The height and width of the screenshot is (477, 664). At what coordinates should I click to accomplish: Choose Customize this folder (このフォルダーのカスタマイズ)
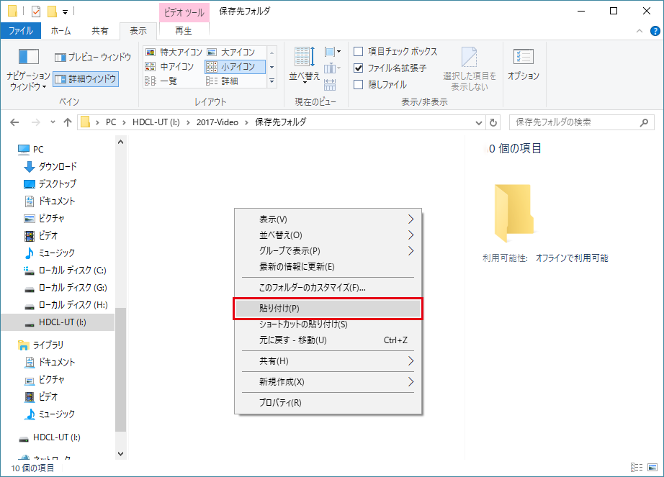click(x=328, y=288)
